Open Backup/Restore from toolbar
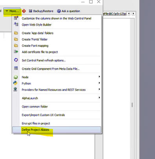Image resolution: width=155 pixels, height=159 pixels. click(41, 11)
